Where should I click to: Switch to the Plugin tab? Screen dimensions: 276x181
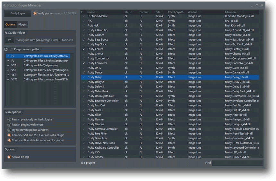(22, 25)
